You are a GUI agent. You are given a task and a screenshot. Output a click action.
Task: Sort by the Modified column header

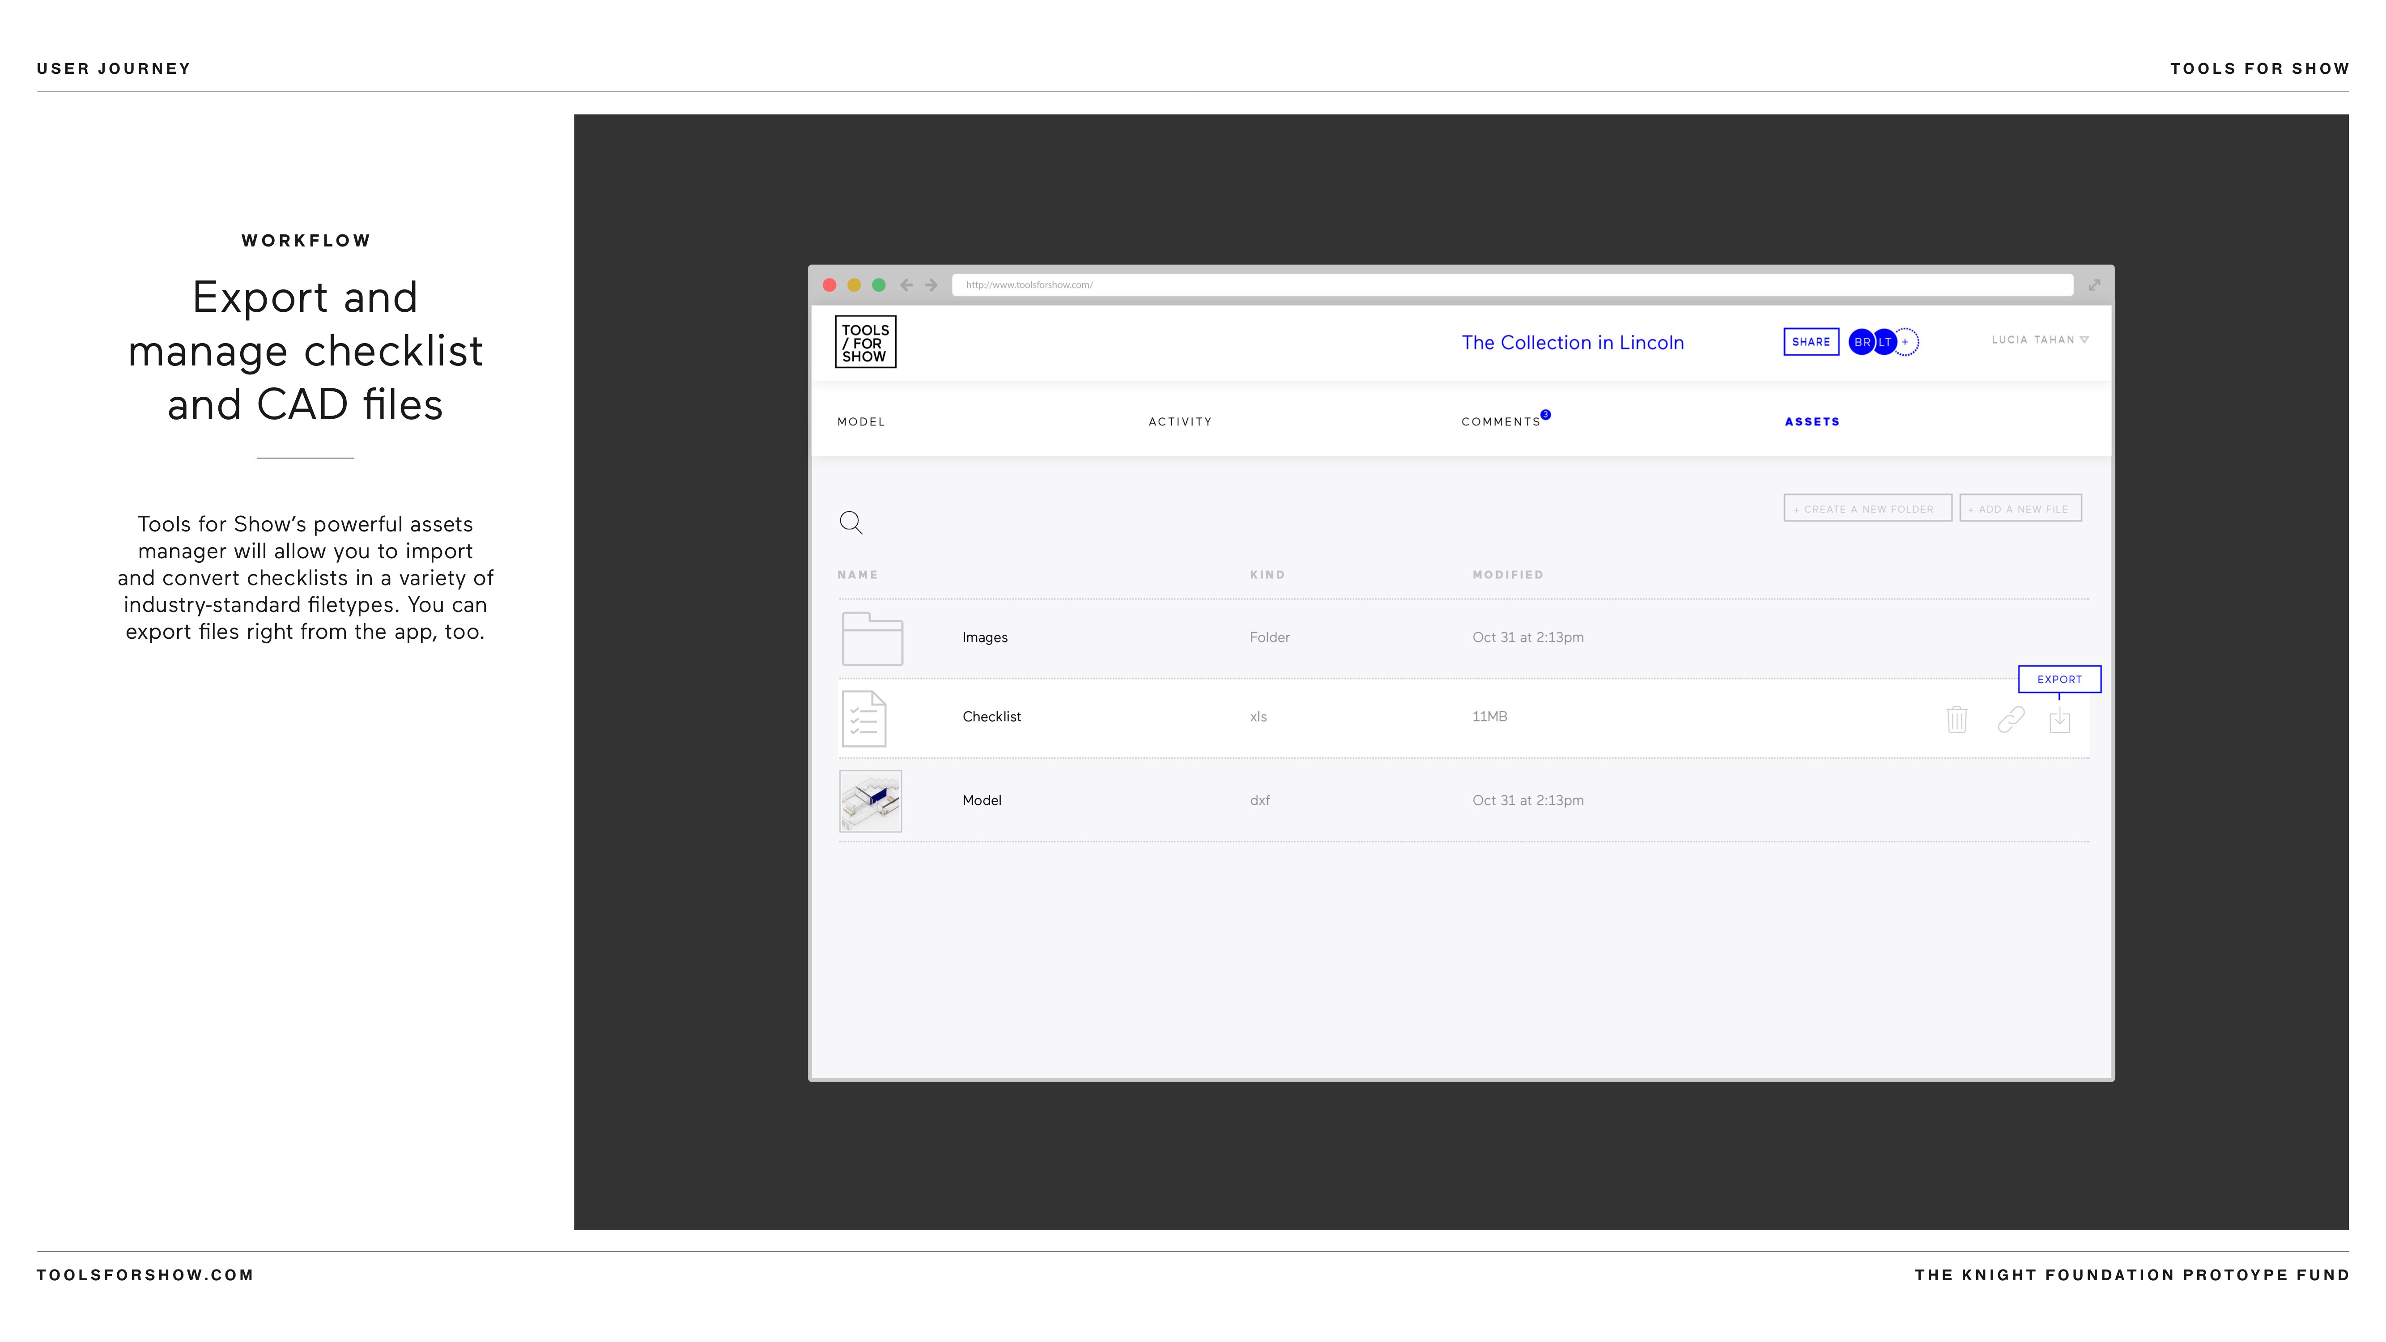(1508, 575)
